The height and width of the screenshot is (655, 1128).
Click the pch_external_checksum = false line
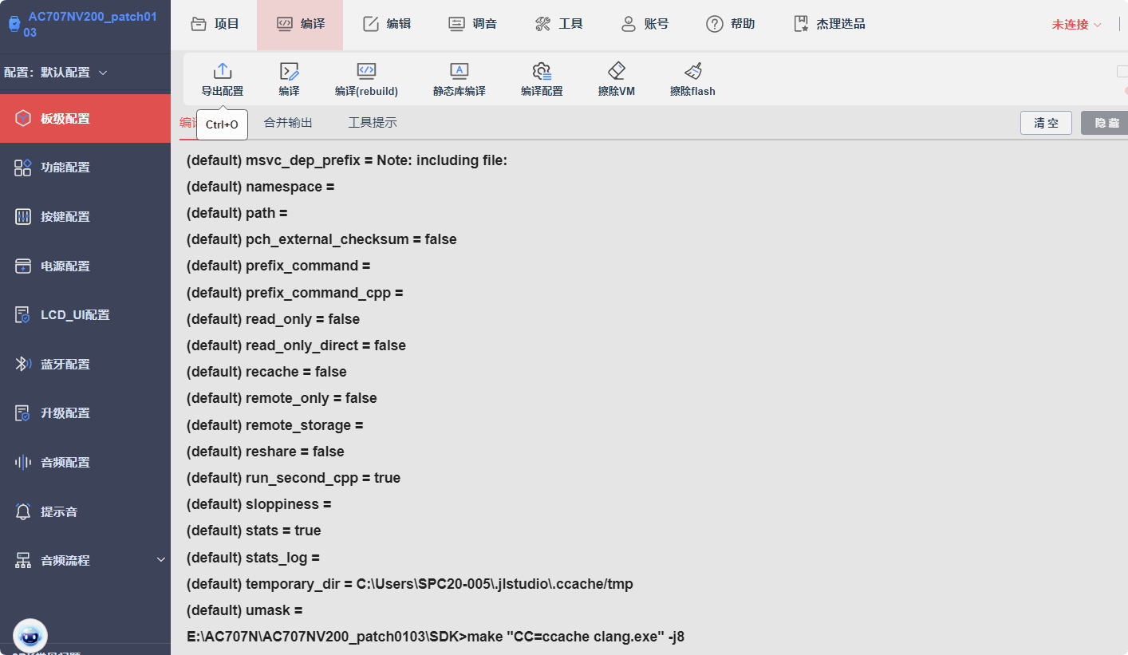321,239
